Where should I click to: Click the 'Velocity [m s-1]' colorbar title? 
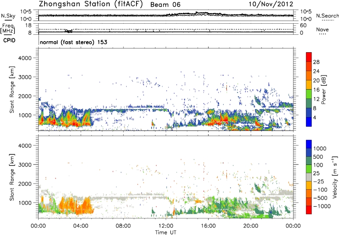coord(335,177)
